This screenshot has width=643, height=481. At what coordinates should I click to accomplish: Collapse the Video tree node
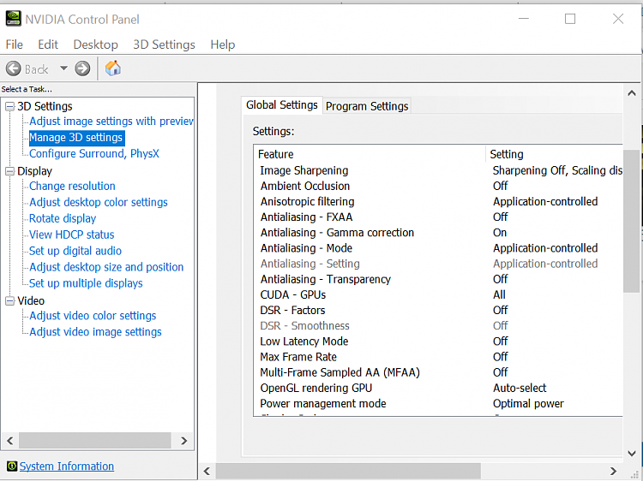point(9,301)
